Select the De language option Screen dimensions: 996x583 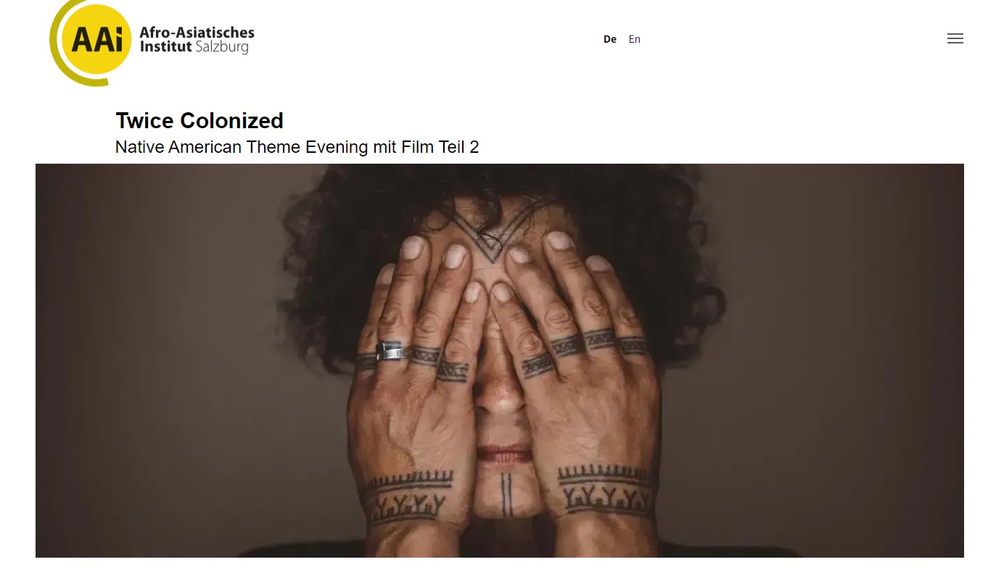pyautogui.click(x=610, y=39)
